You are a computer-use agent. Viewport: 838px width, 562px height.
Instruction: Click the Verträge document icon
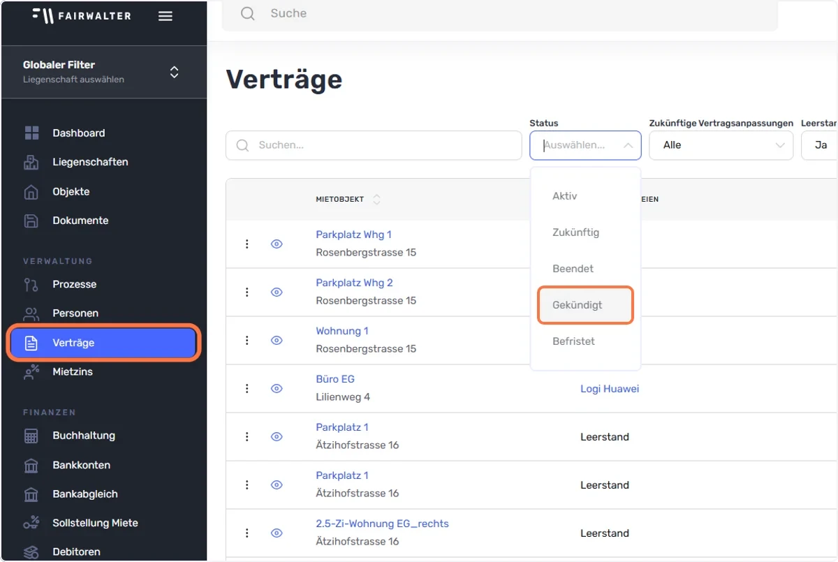tap(31, 343)
